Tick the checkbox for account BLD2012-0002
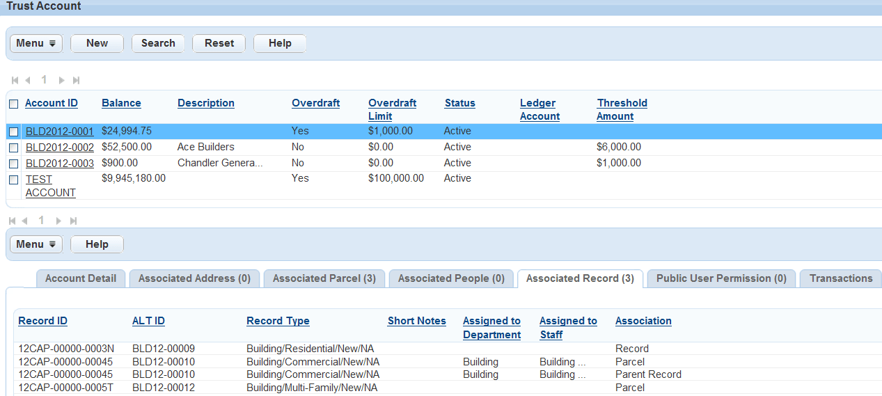This screenshot has width=882, height=396. click(x=14, y=148)
